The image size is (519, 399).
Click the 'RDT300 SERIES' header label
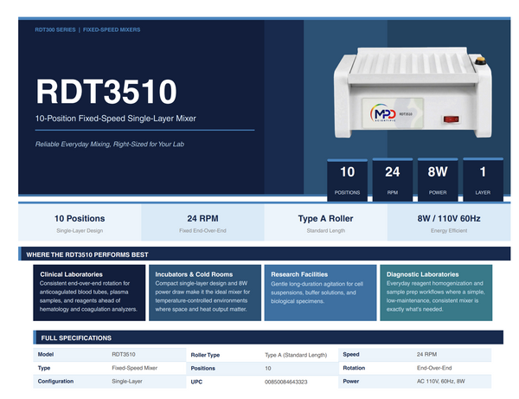(55, 29)
